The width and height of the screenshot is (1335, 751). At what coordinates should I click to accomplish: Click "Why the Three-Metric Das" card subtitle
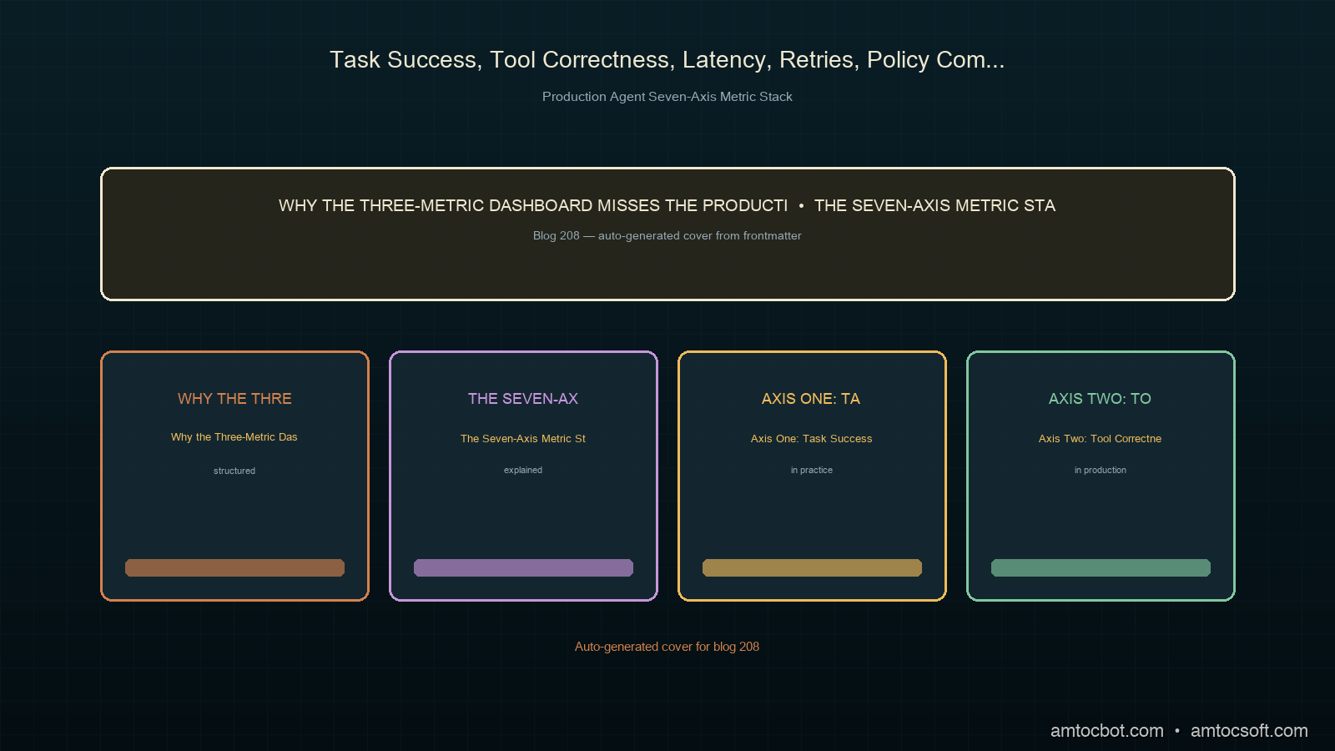(x=234, y=437)
